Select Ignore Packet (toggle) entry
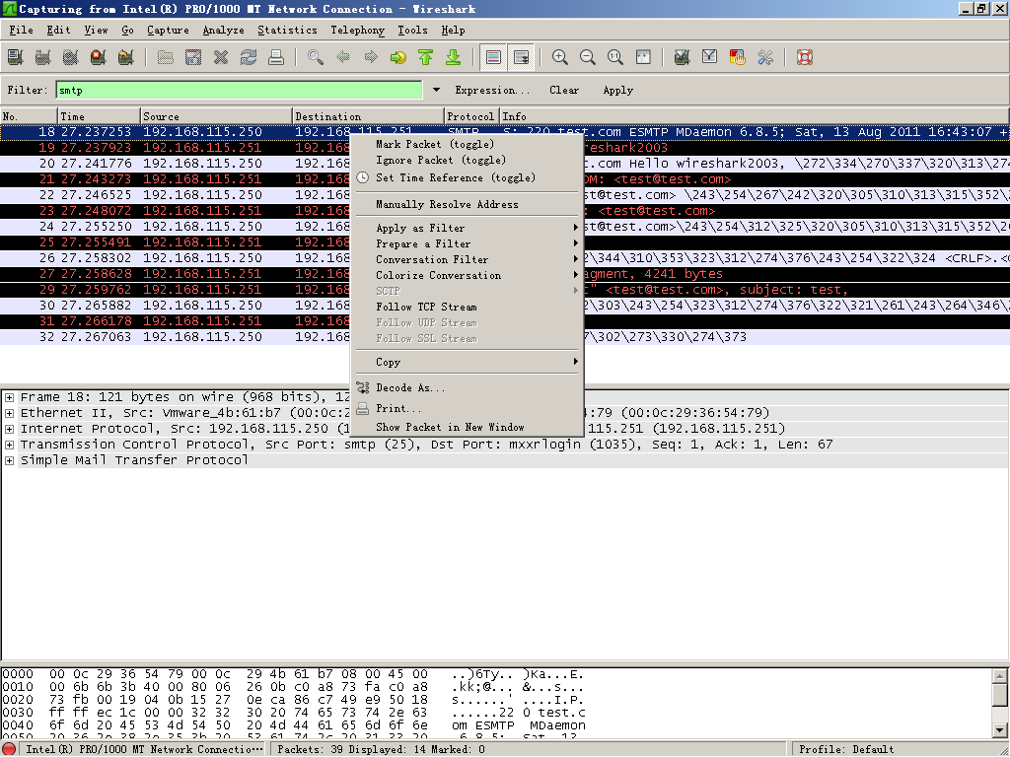Image resolution: width=1010 pixels, height=757 pixels. pyautogui.click(x=468, y=161)
